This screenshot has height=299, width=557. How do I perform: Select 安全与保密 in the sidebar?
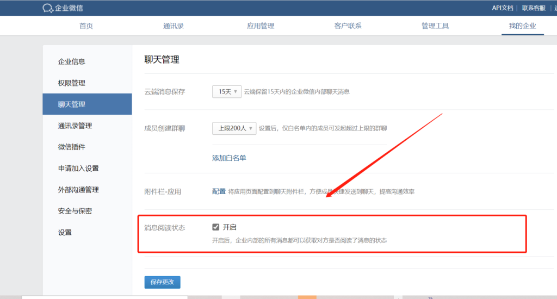(x=75, y=211)
